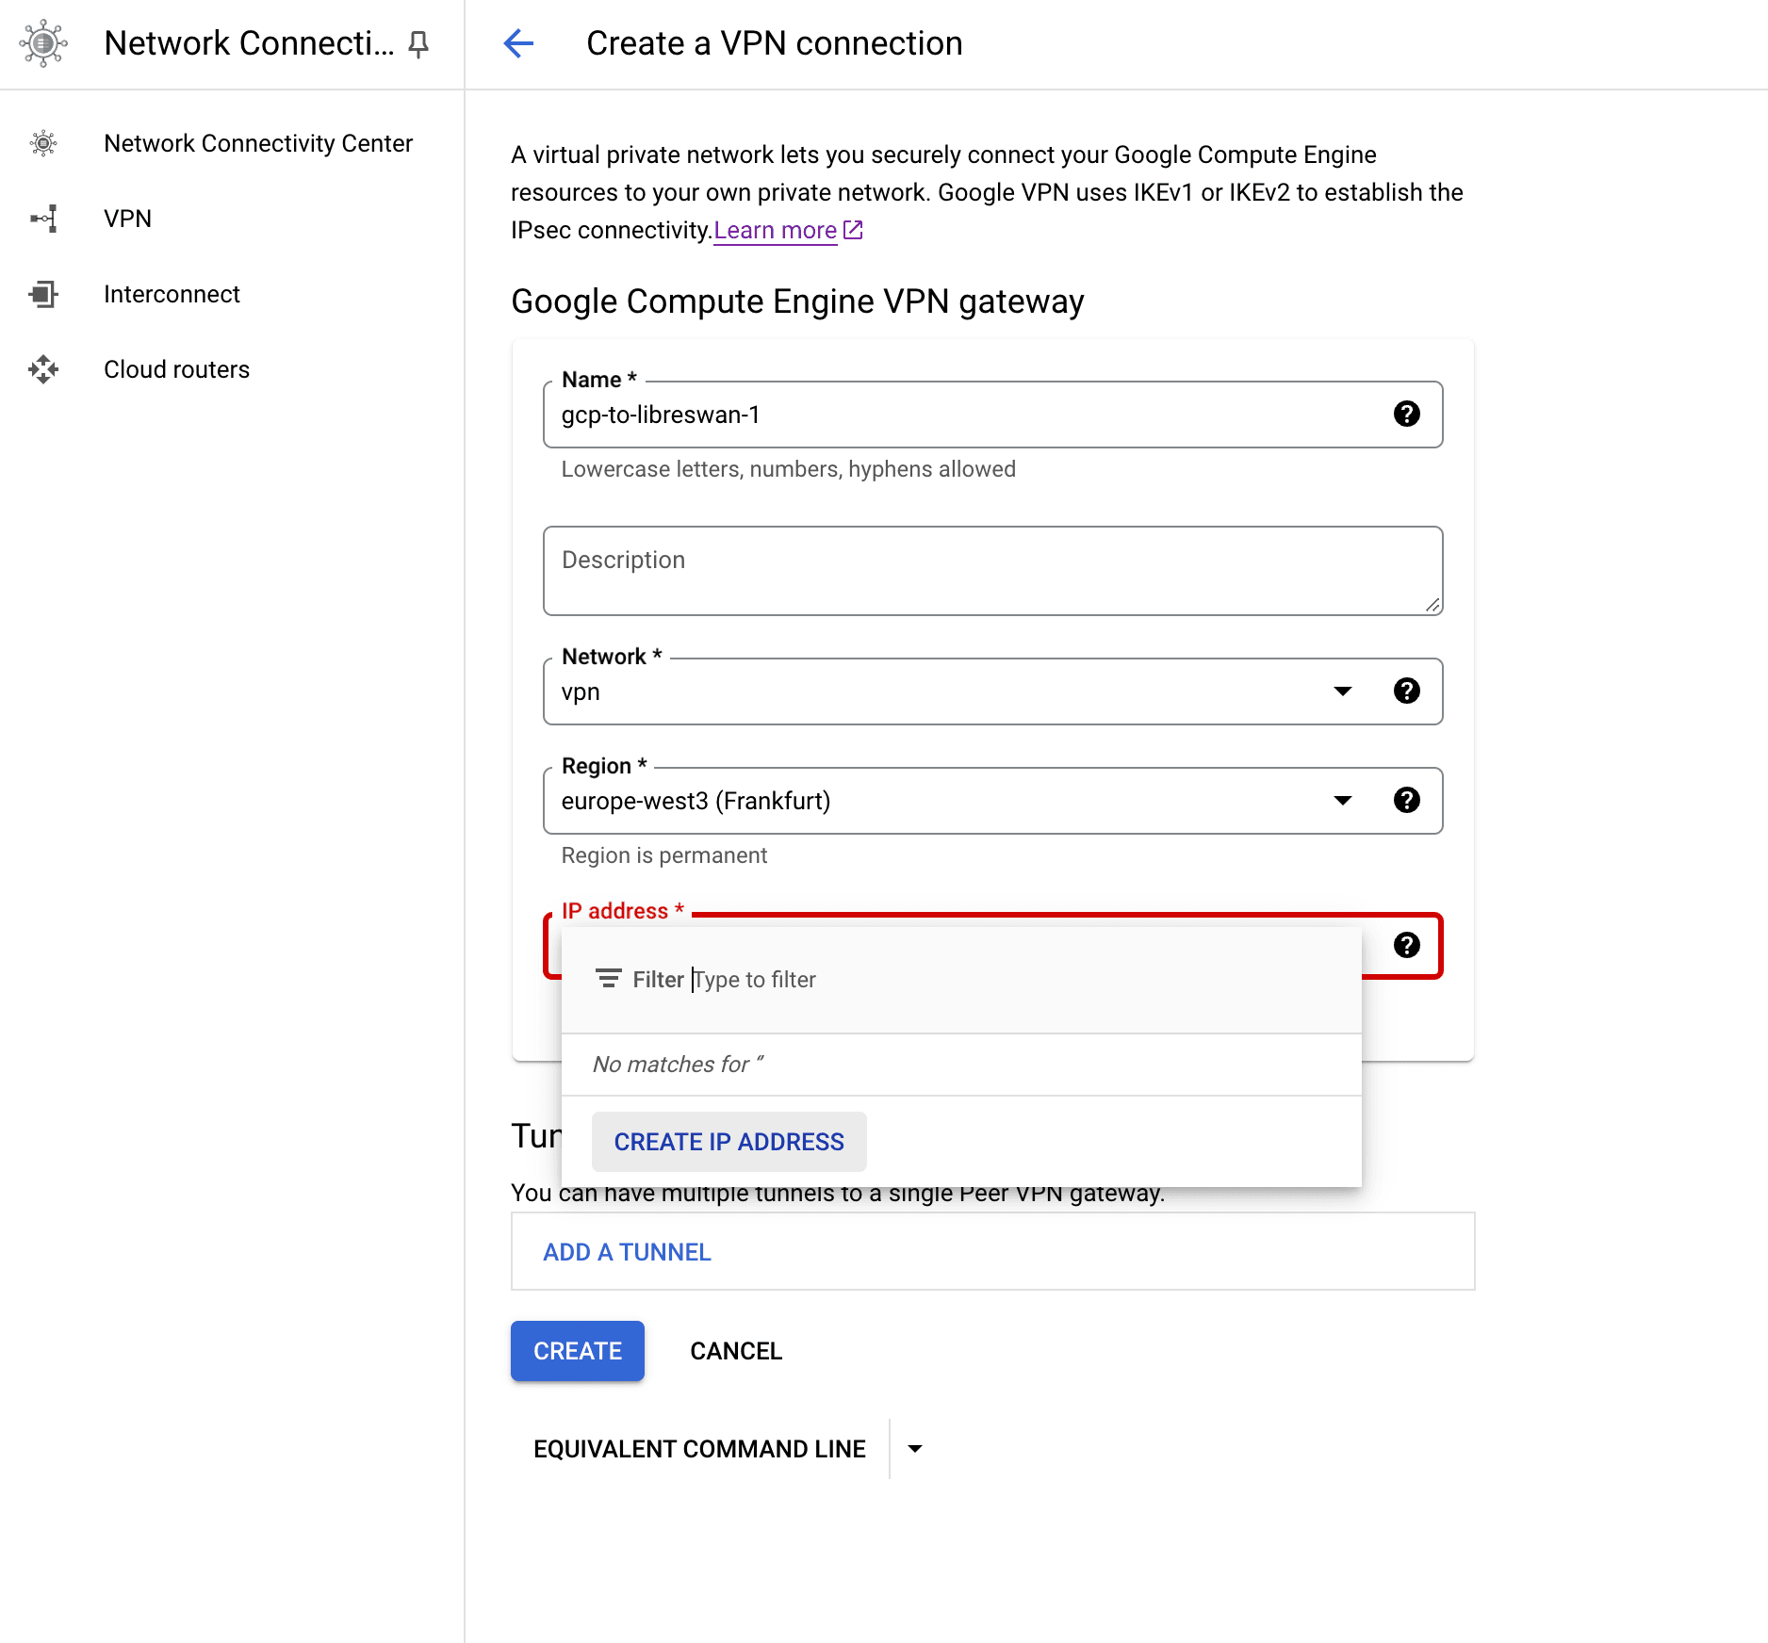Click Add a Tunnel
The height and width of the screenshot is (1643, 1768).
tap(627, 1252)
